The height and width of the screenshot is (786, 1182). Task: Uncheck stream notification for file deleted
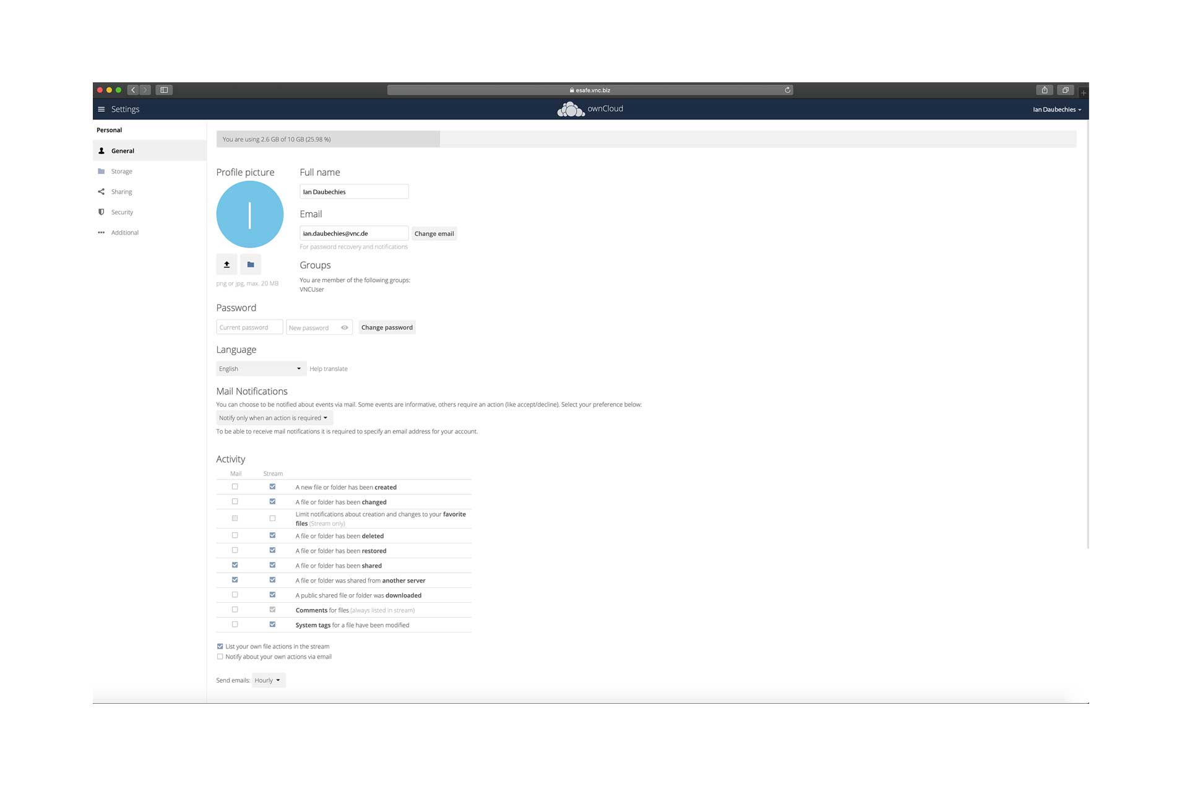click(x=272, y=535)
